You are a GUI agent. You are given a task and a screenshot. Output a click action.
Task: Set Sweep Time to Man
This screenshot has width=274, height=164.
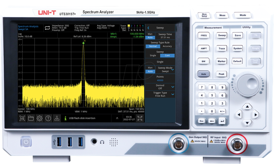(x=150, y=34)
